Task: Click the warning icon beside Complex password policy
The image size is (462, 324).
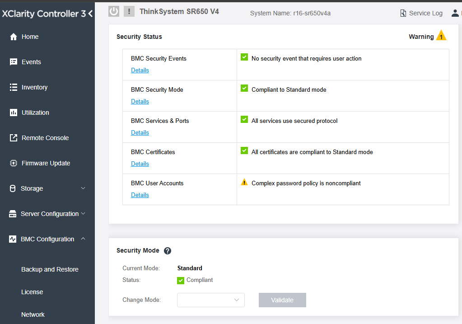Action: (x=244, y=182)
